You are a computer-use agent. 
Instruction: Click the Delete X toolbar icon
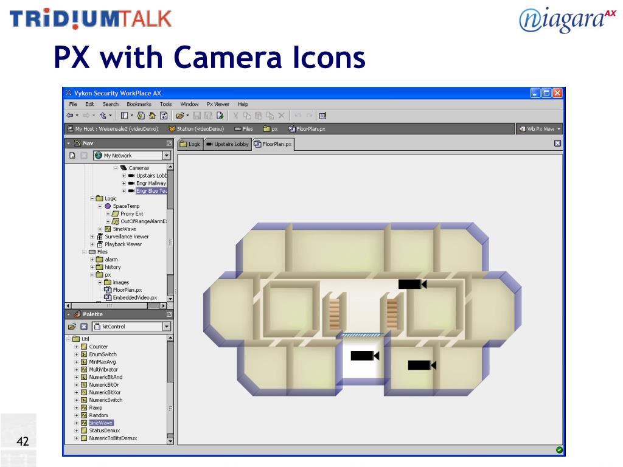(x=282, y=116)
